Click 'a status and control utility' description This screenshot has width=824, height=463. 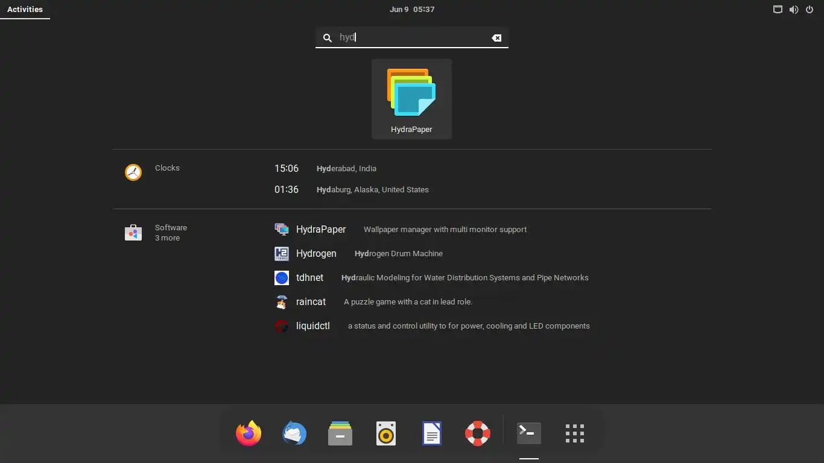[469, 326]
